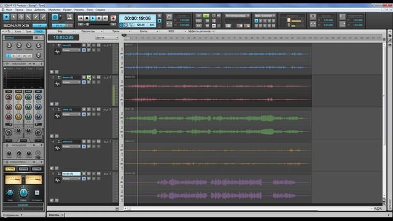The height and width of the screenshot is (221, 393).
Task: Switch to the Клип inspector tab
Action: tap(18, 31)
